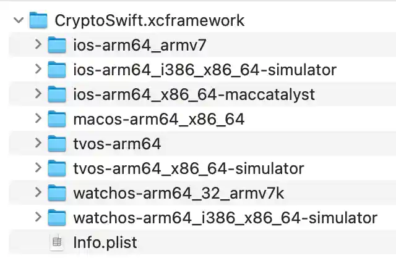Expand the ios-arm64_armv7 folder
The image size is (396, 264).
[x=38, y=45]
